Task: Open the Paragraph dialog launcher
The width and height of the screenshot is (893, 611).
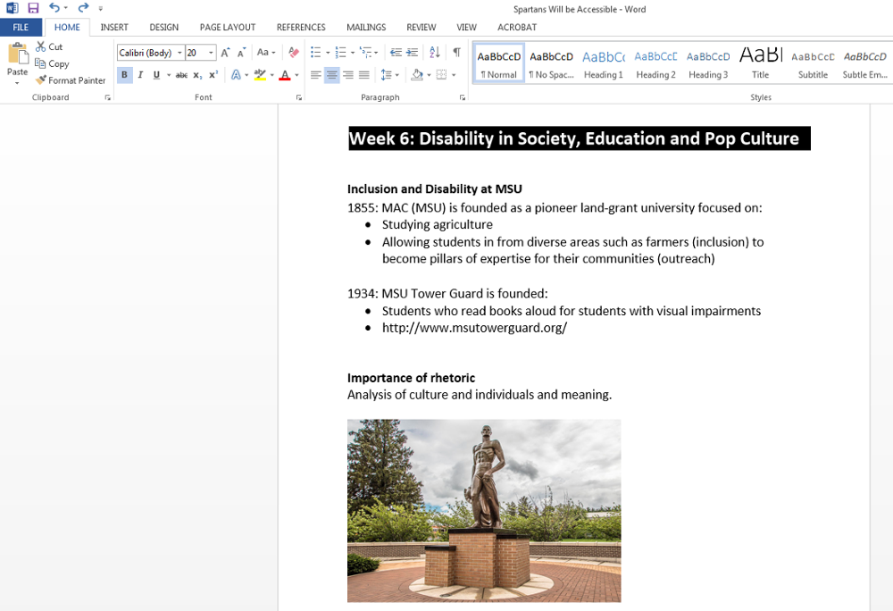Action: click(x=463, y=98)
